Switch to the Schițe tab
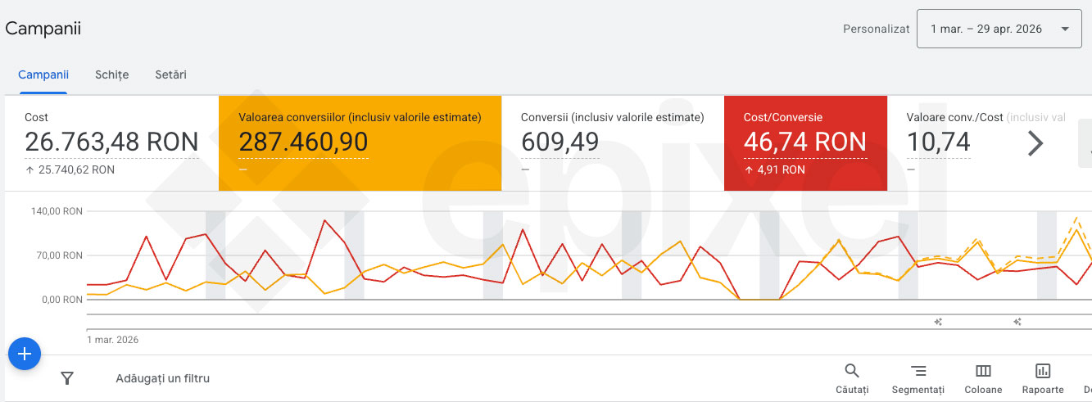Image resolution: width=1092 pixels, height=402 pixels. click(111, 75)
